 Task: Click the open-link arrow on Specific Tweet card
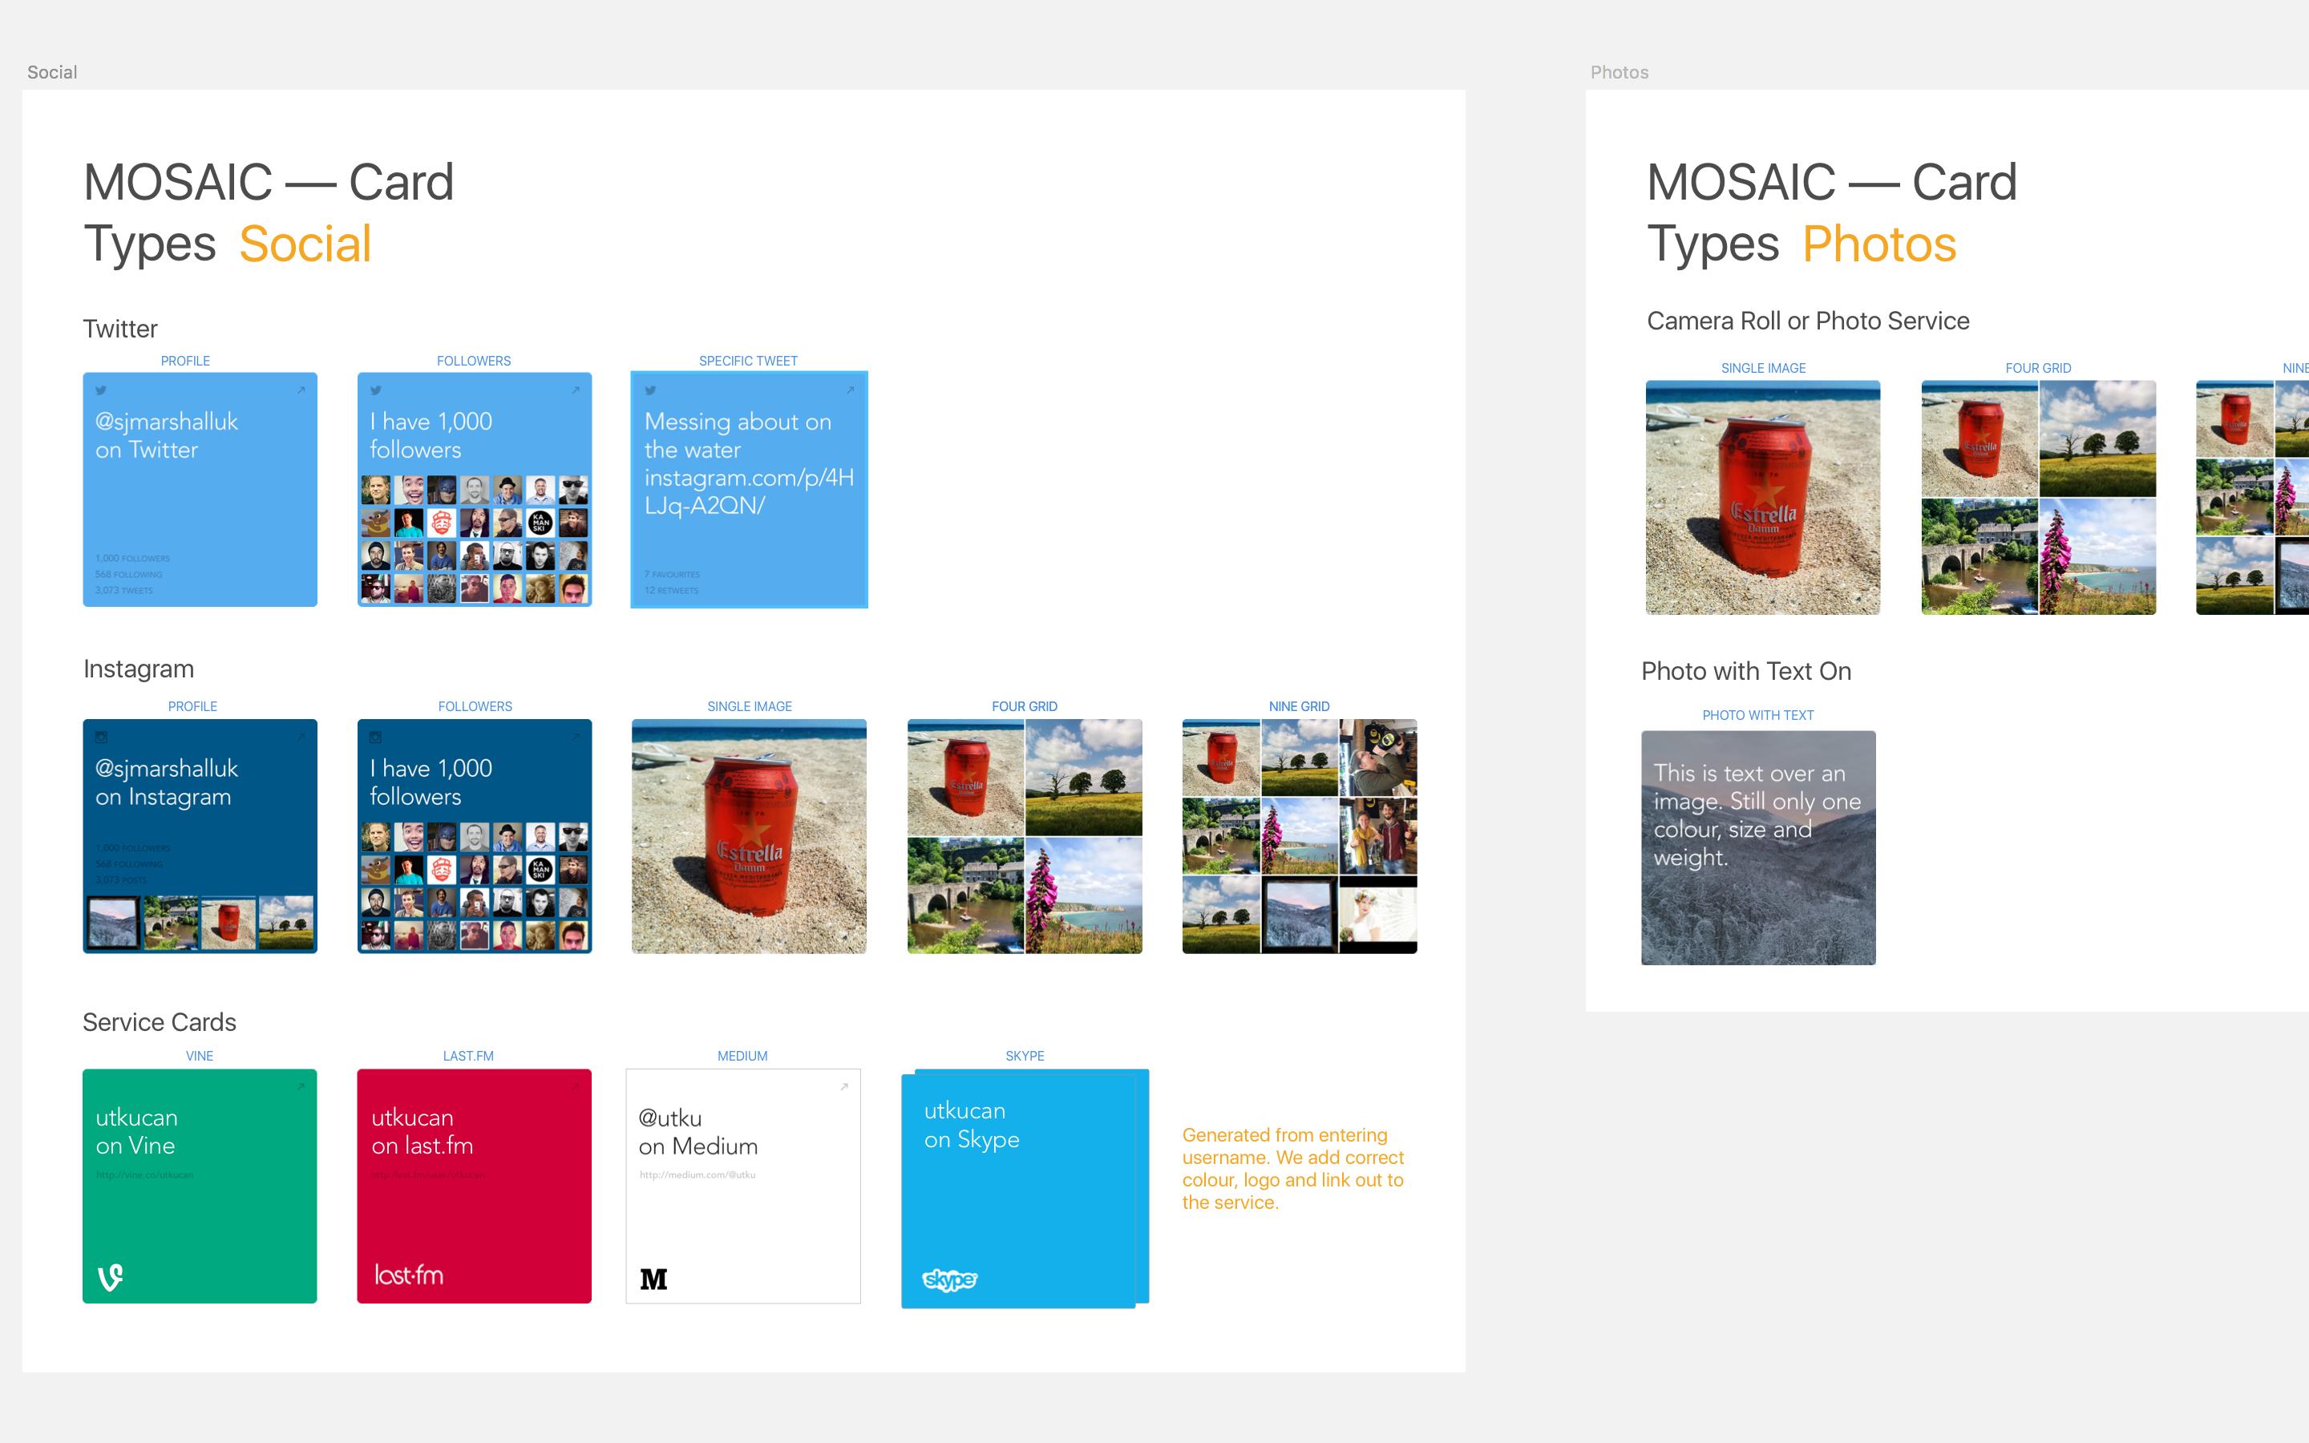(850, 390)
